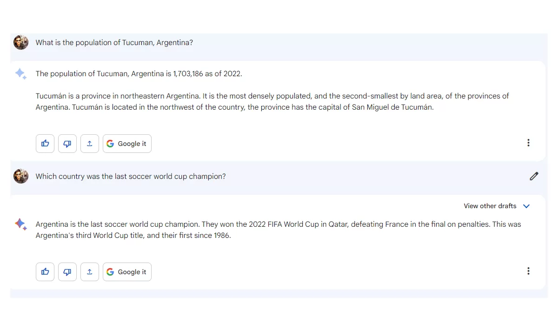558x316 pixels.
Task: Click the user avatar beside the Tucuman question
Action: (x=21, y=42)
